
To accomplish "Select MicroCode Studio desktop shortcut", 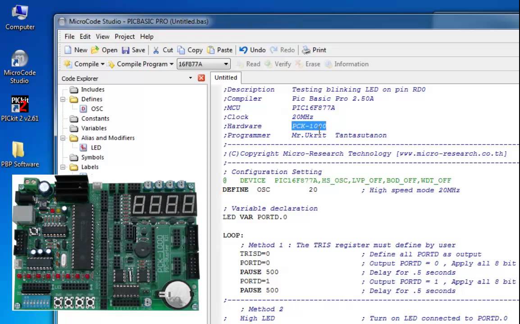I will 19,67.
